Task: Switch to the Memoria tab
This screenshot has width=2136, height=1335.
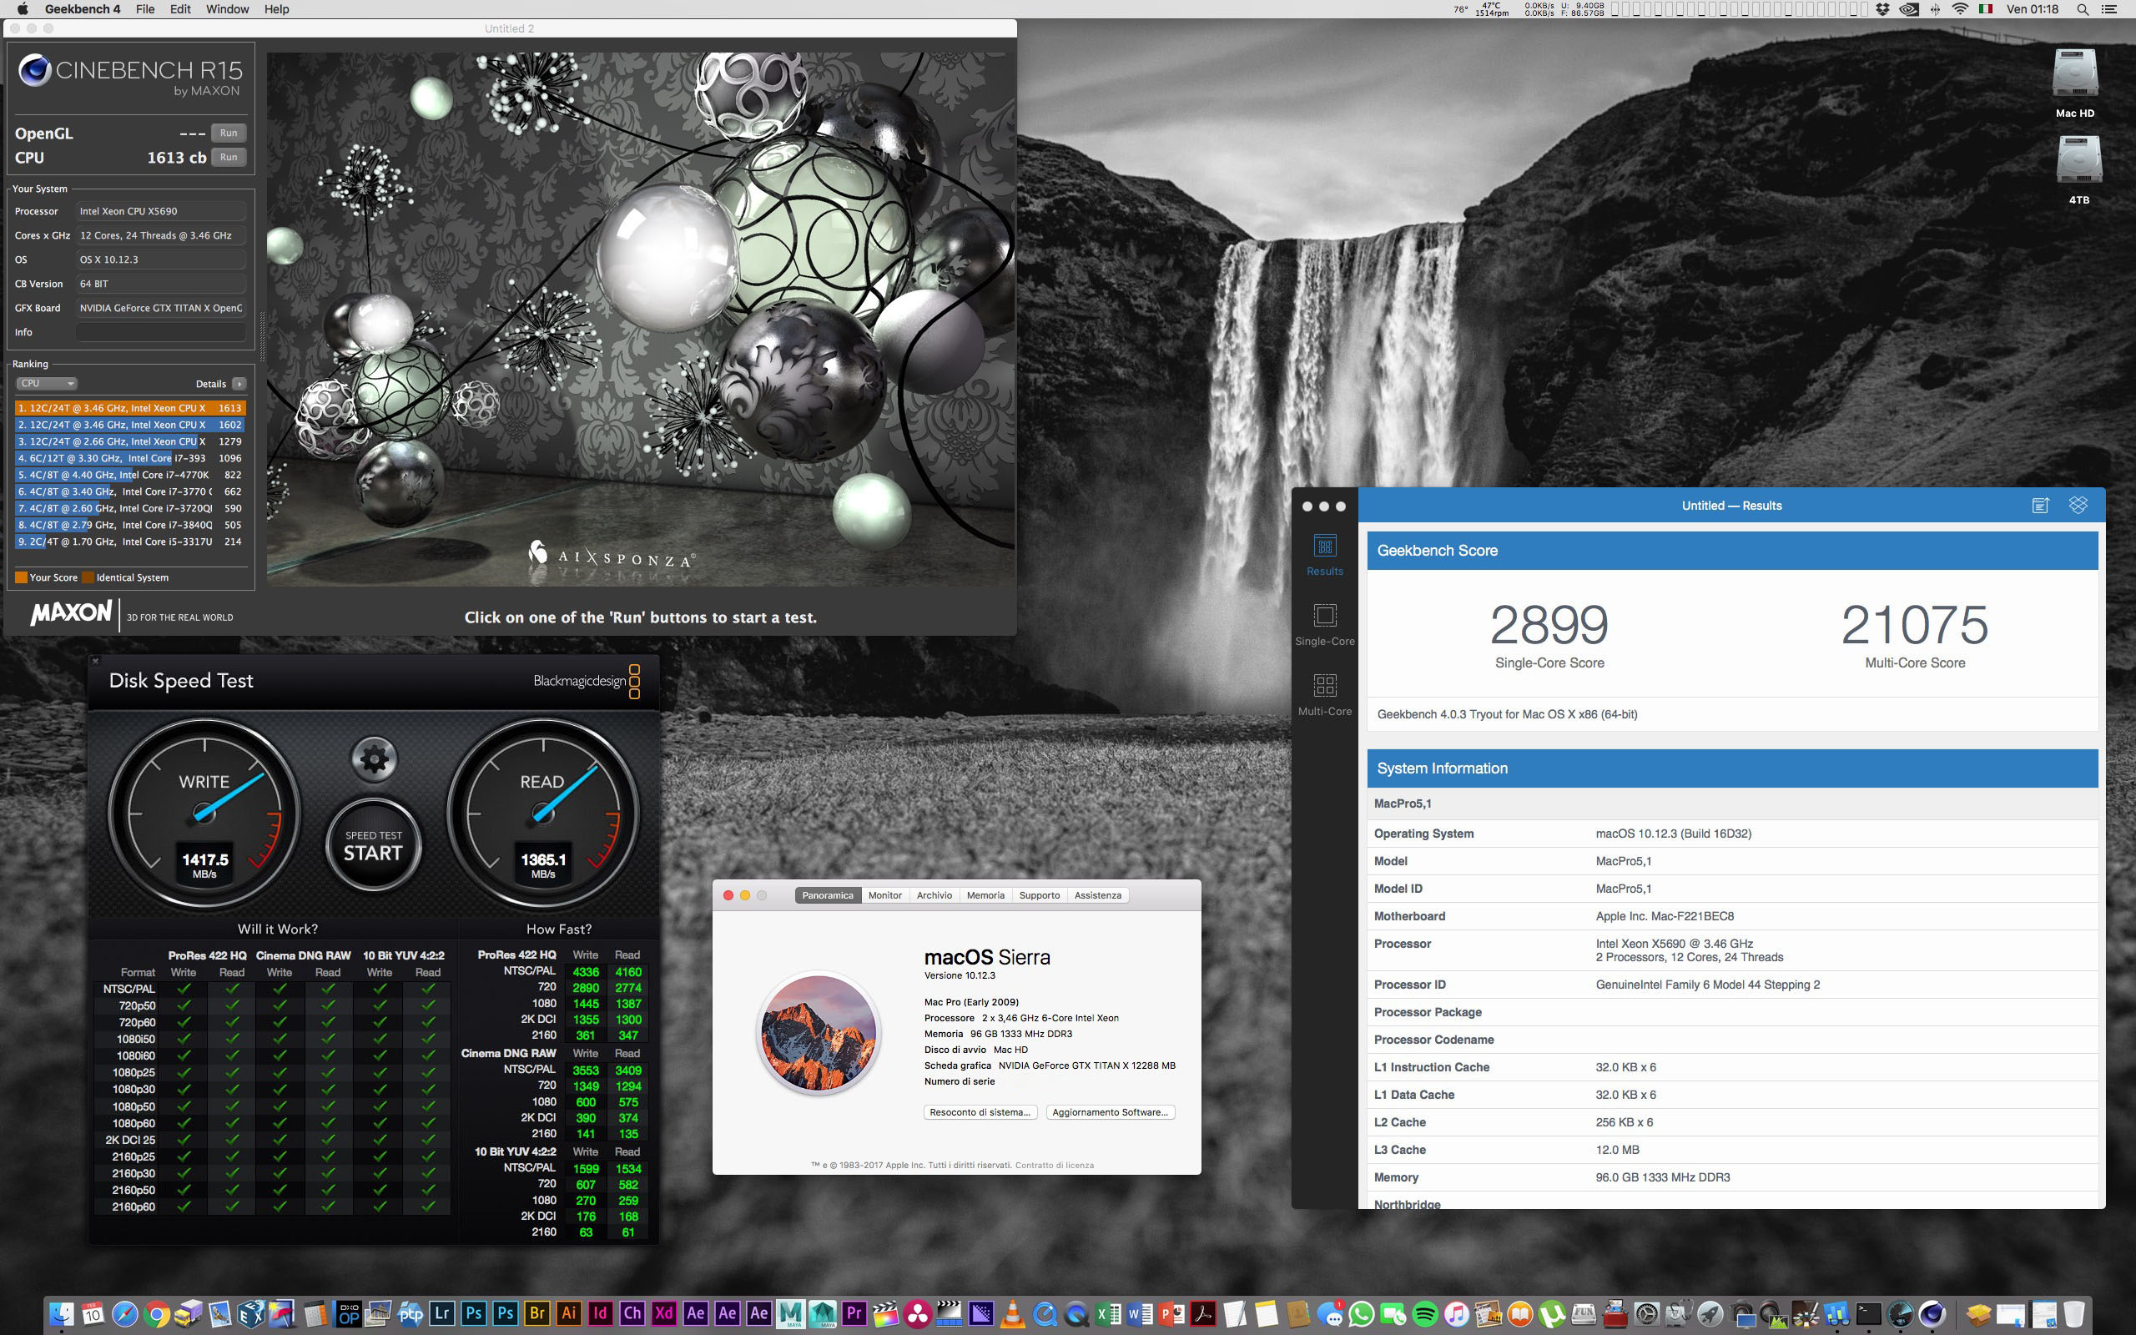Action: [985, 895]
